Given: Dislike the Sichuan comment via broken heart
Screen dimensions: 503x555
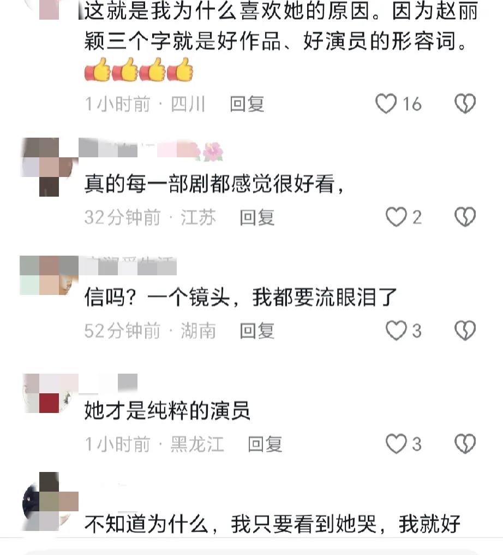Looking at the screenshot, I should (x=465, y=104).
